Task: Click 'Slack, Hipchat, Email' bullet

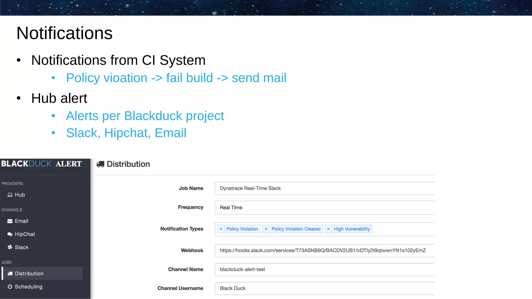Action: click(126, 133)
